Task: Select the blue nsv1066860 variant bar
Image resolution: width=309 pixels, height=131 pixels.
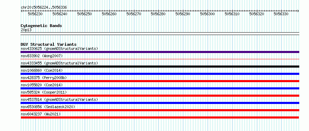Action: point(160,74)
